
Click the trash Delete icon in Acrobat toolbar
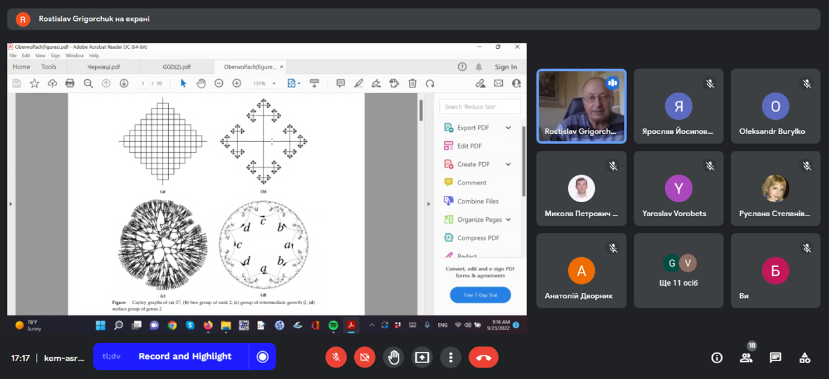point(413,83)
